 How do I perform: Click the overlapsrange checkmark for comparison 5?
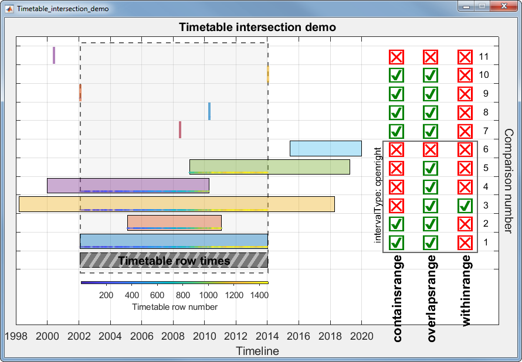click(x=431, y=168)
